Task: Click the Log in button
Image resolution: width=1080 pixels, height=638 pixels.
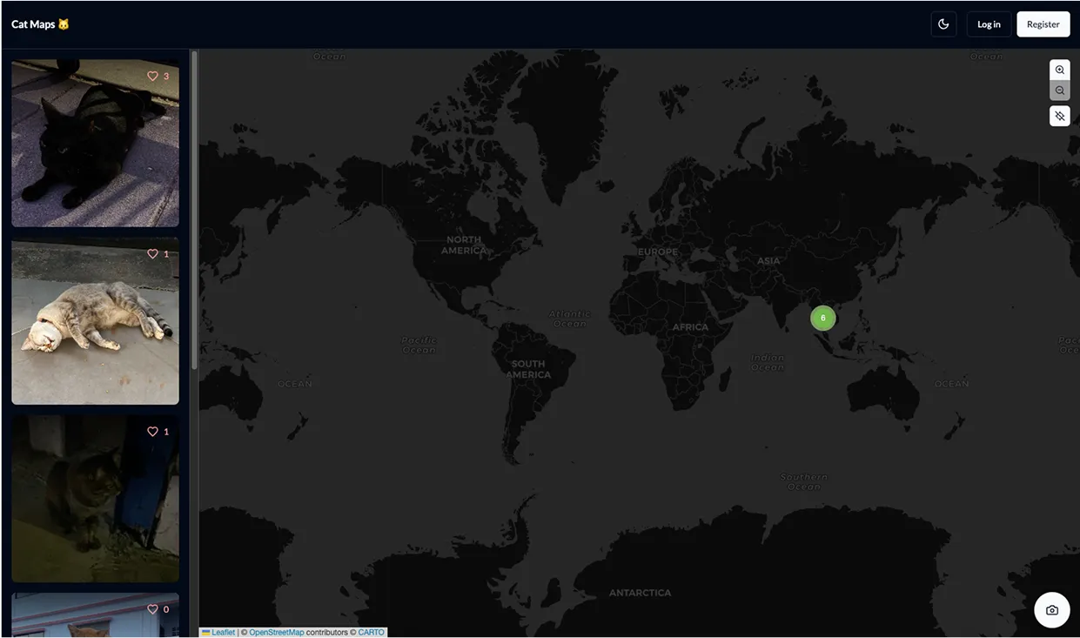Action: 989,24
